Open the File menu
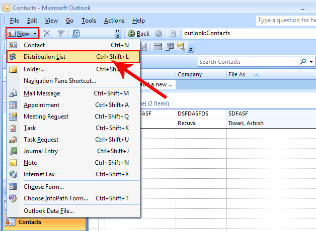316x231 pixels. click(15, 21)
